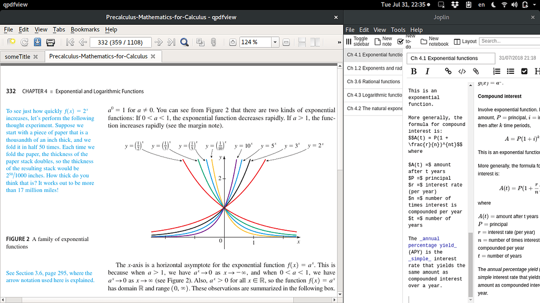The width and height of the screenshot is (540, 303).
Task: Attach a file with the paperclip icon in Joplin
Action: pyautogui.click(x=476, y=71)
